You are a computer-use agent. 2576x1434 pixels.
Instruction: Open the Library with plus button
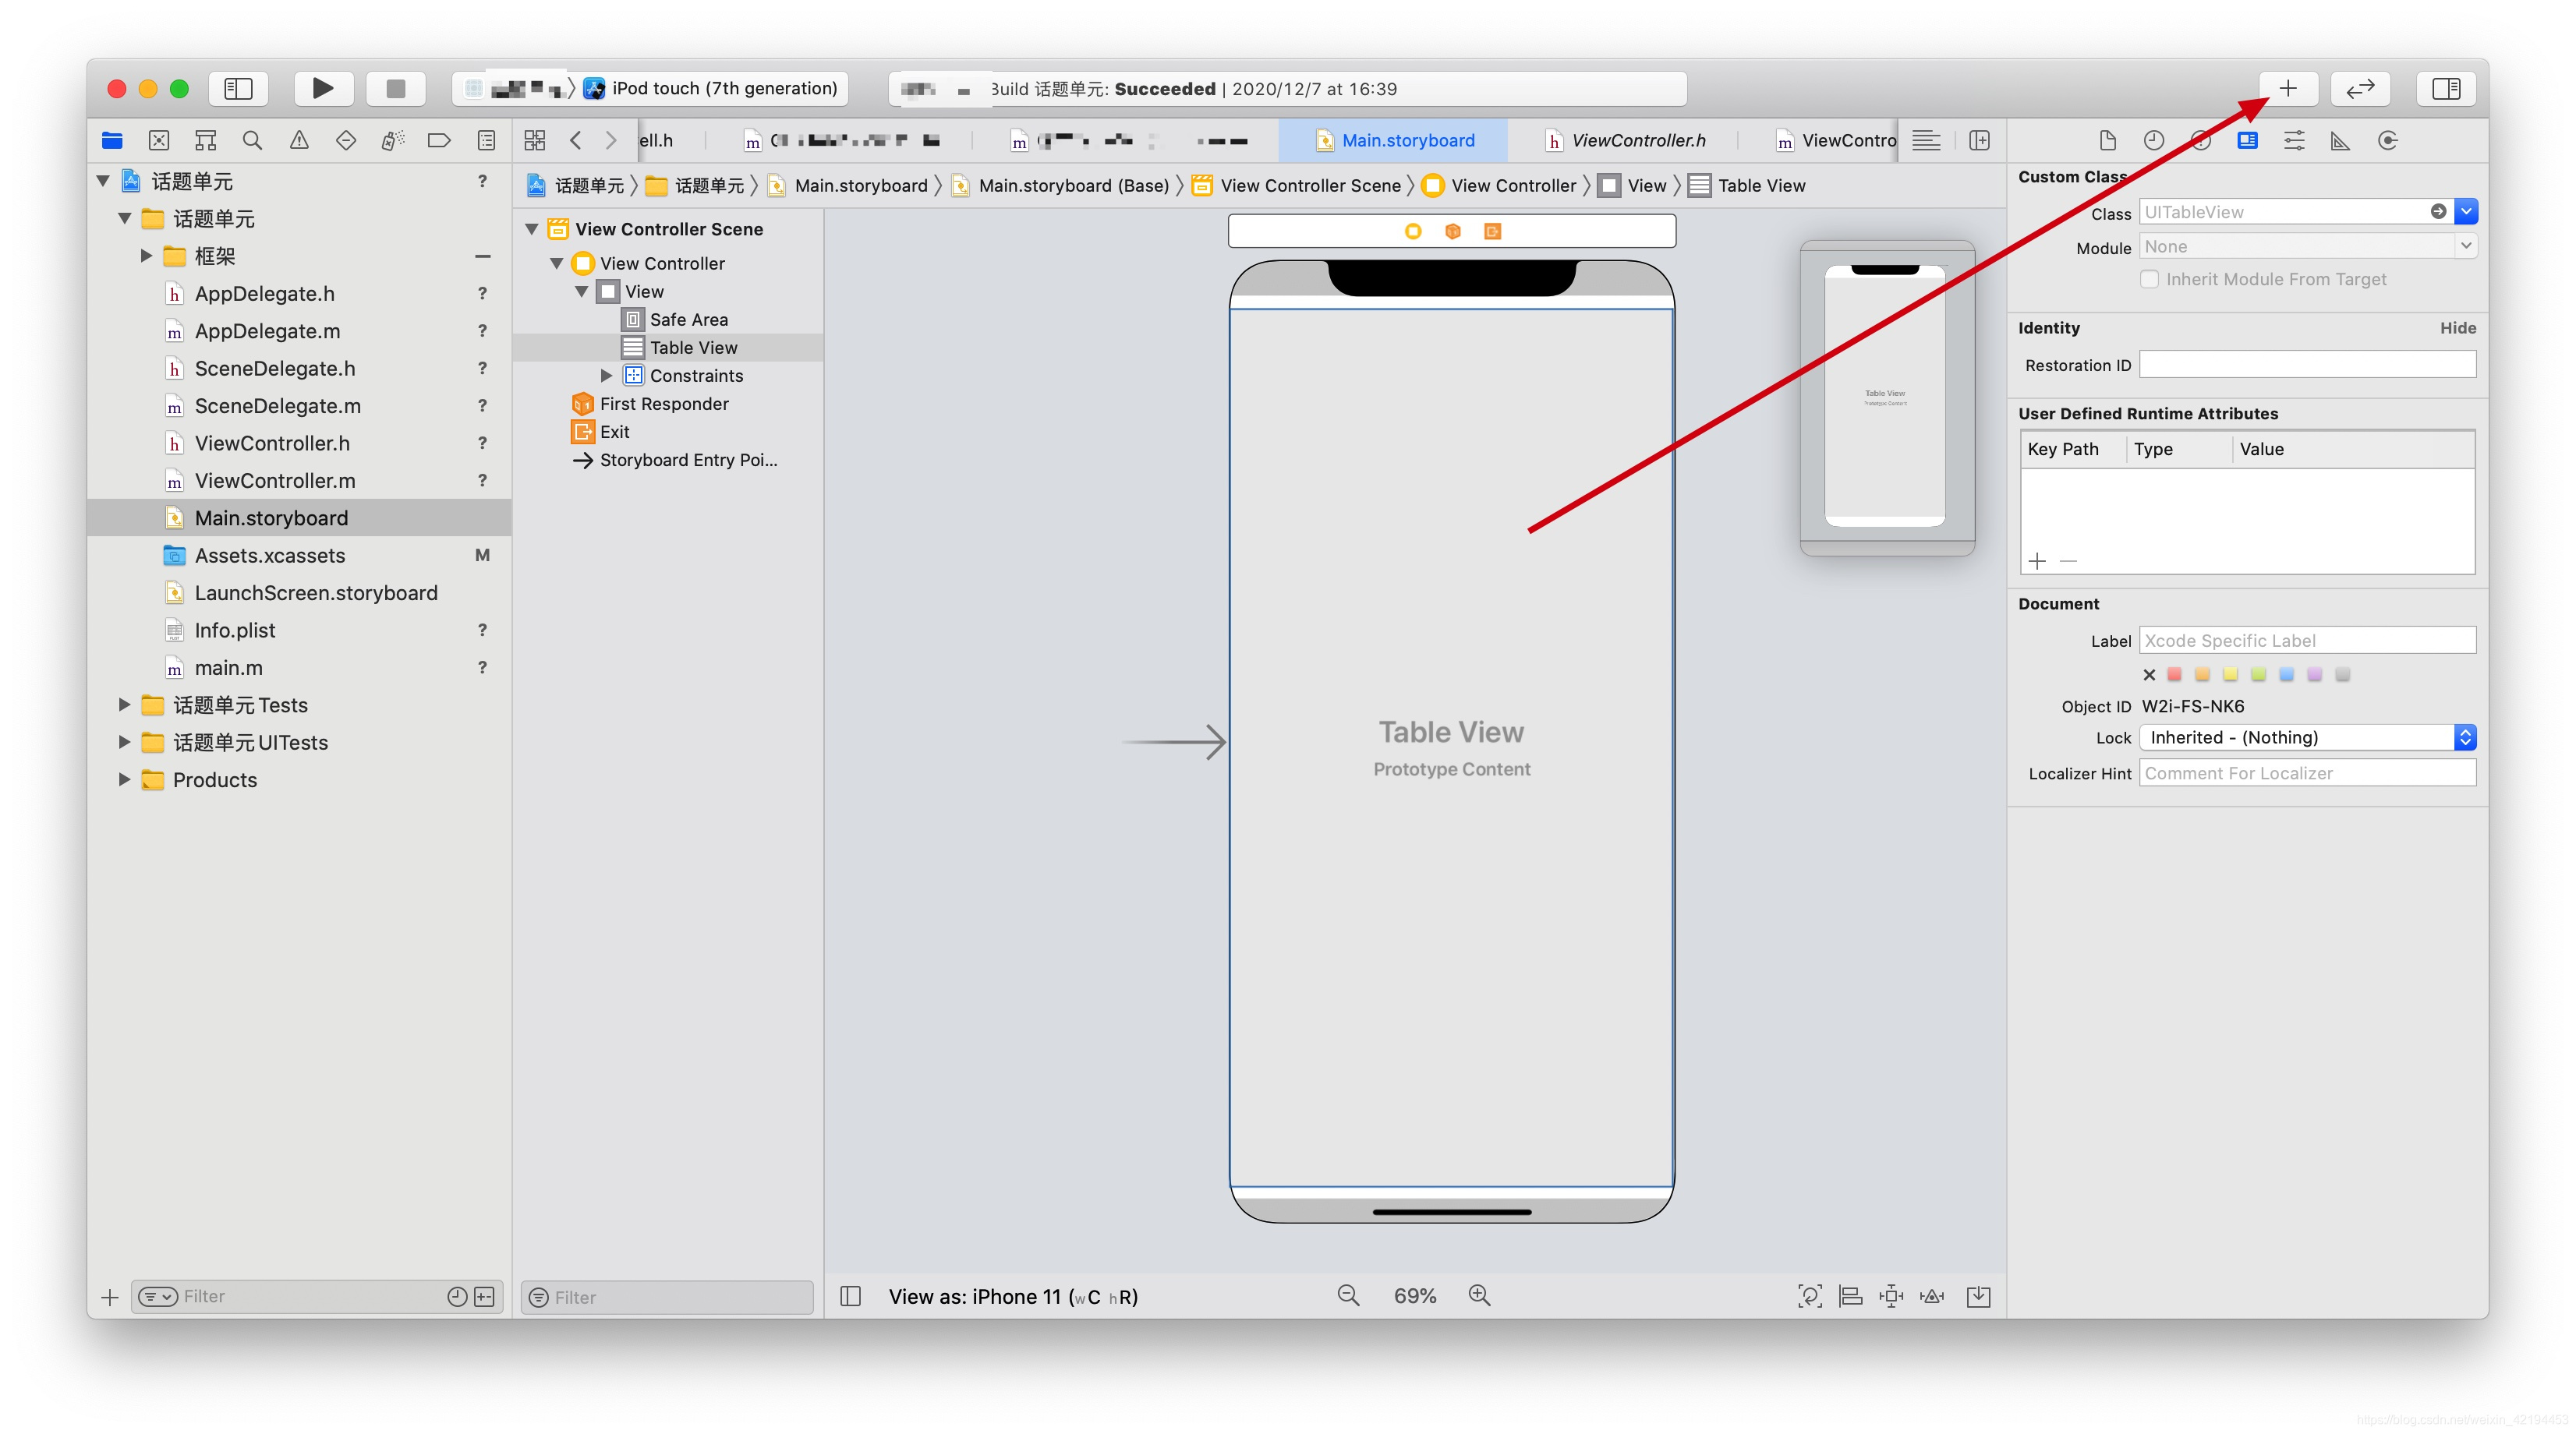pos(2287,88)
